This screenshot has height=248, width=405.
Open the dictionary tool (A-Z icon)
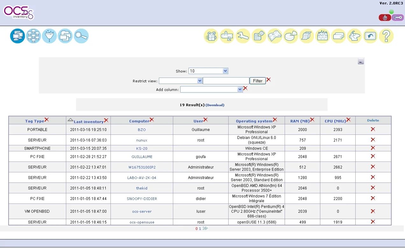point(227,36)
